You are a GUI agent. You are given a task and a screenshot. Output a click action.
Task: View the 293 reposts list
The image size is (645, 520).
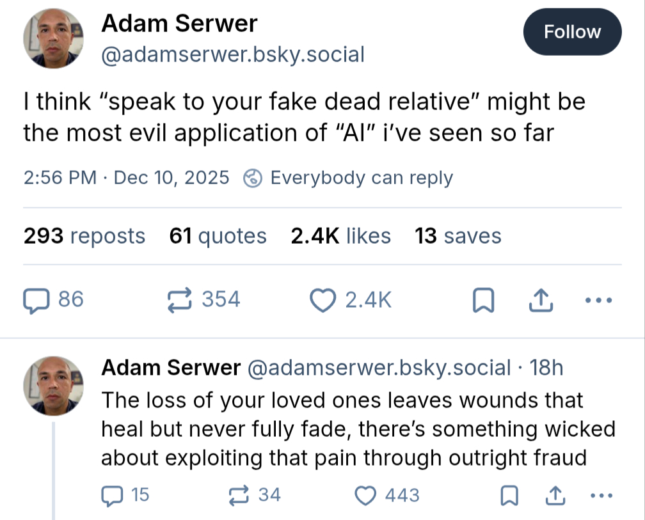[84, 236]
